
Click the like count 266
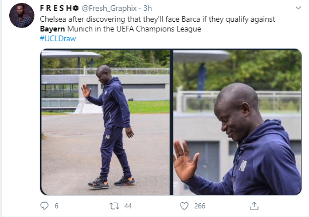click(x=200, y=206)
